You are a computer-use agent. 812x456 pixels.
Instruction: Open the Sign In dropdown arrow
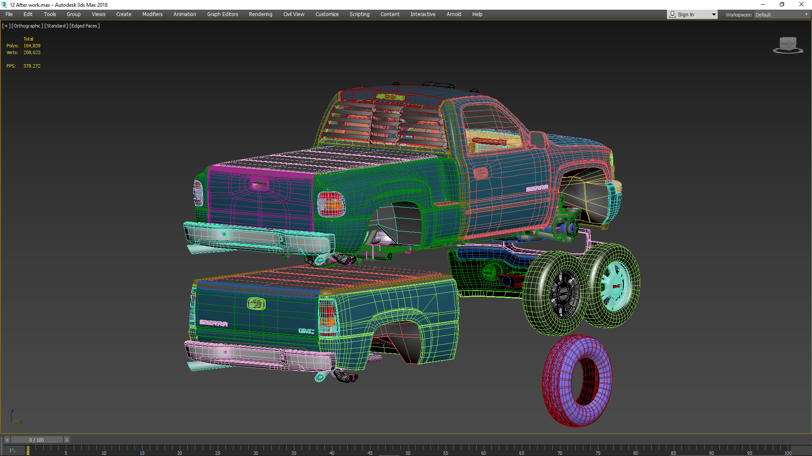click(713, 14)
